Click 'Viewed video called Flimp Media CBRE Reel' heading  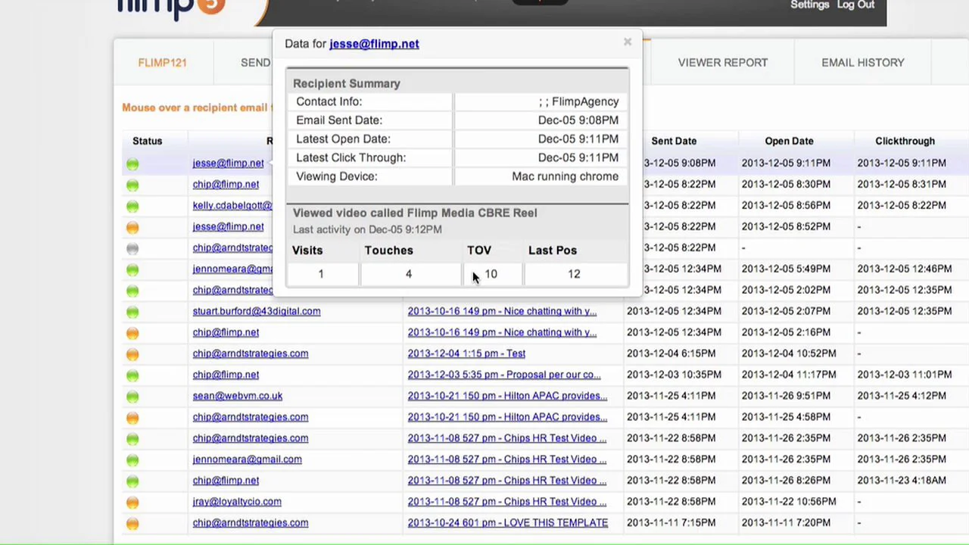tap(415, 213)
